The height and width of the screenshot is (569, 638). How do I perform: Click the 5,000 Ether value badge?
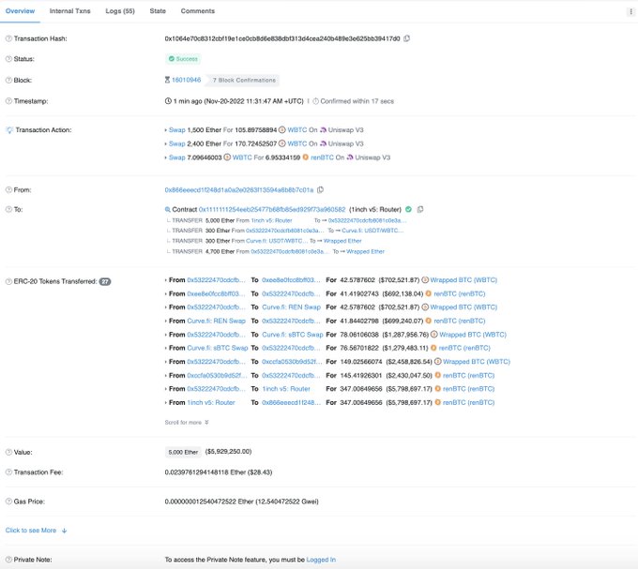[x=183, y=452]
